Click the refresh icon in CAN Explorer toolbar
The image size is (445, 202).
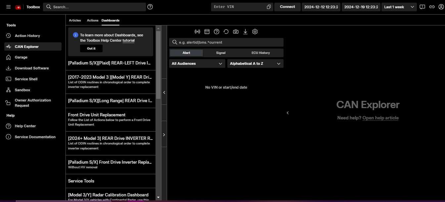point(226,32)
